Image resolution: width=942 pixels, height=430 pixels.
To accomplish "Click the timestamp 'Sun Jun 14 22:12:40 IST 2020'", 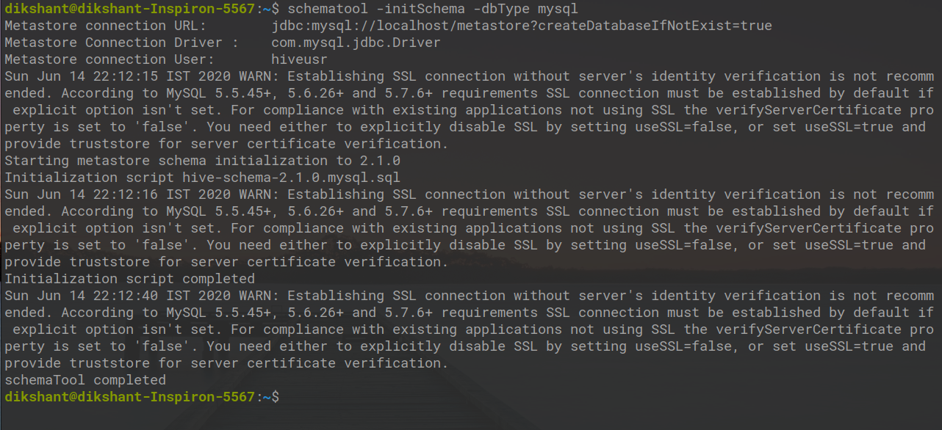I will click(117, 296).
